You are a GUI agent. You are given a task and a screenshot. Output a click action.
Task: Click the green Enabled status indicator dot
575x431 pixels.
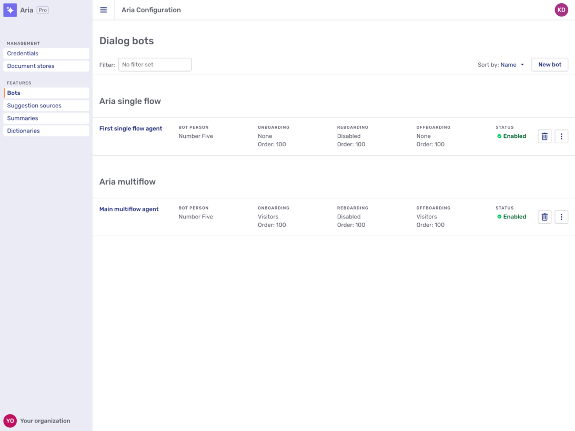click(499, 136)
